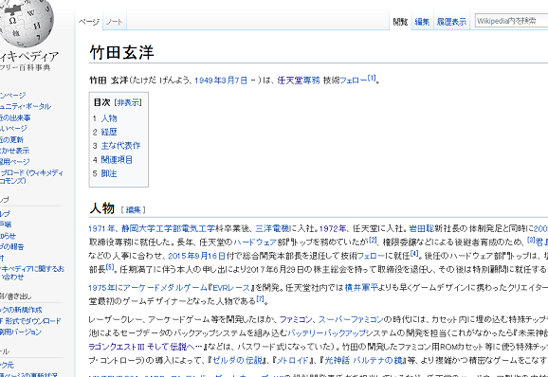Open the 岩田聡 link
The width and height of the screenshot is (548, 377).
pyautogui.click(x=422, y=228)
